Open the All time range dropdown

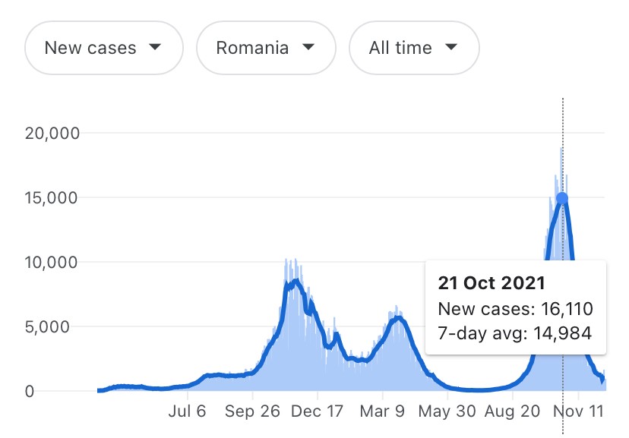(414, 48)
